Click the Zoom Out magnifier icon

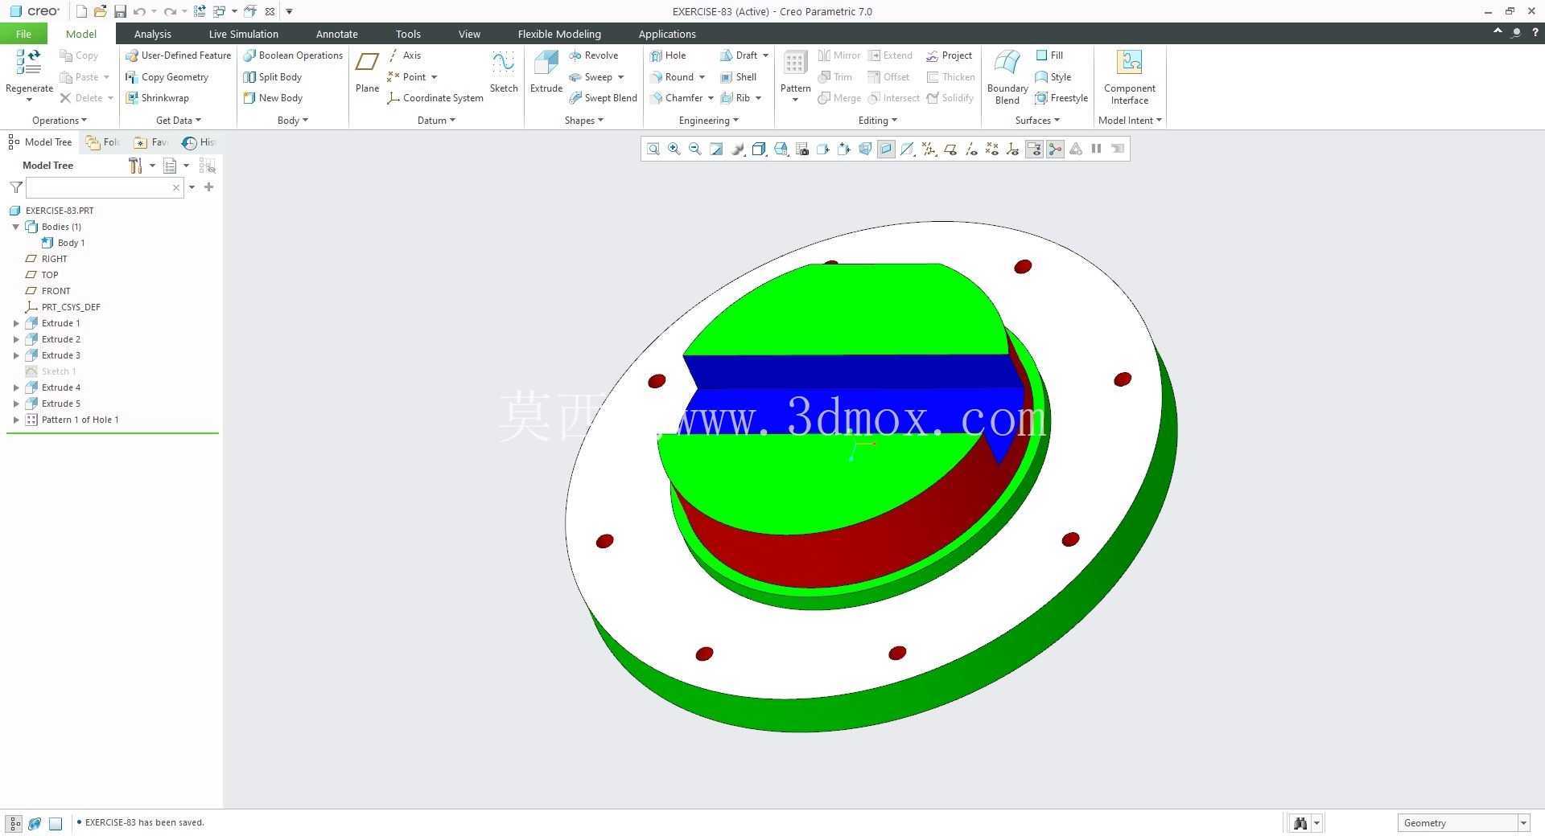coord(695,149)
